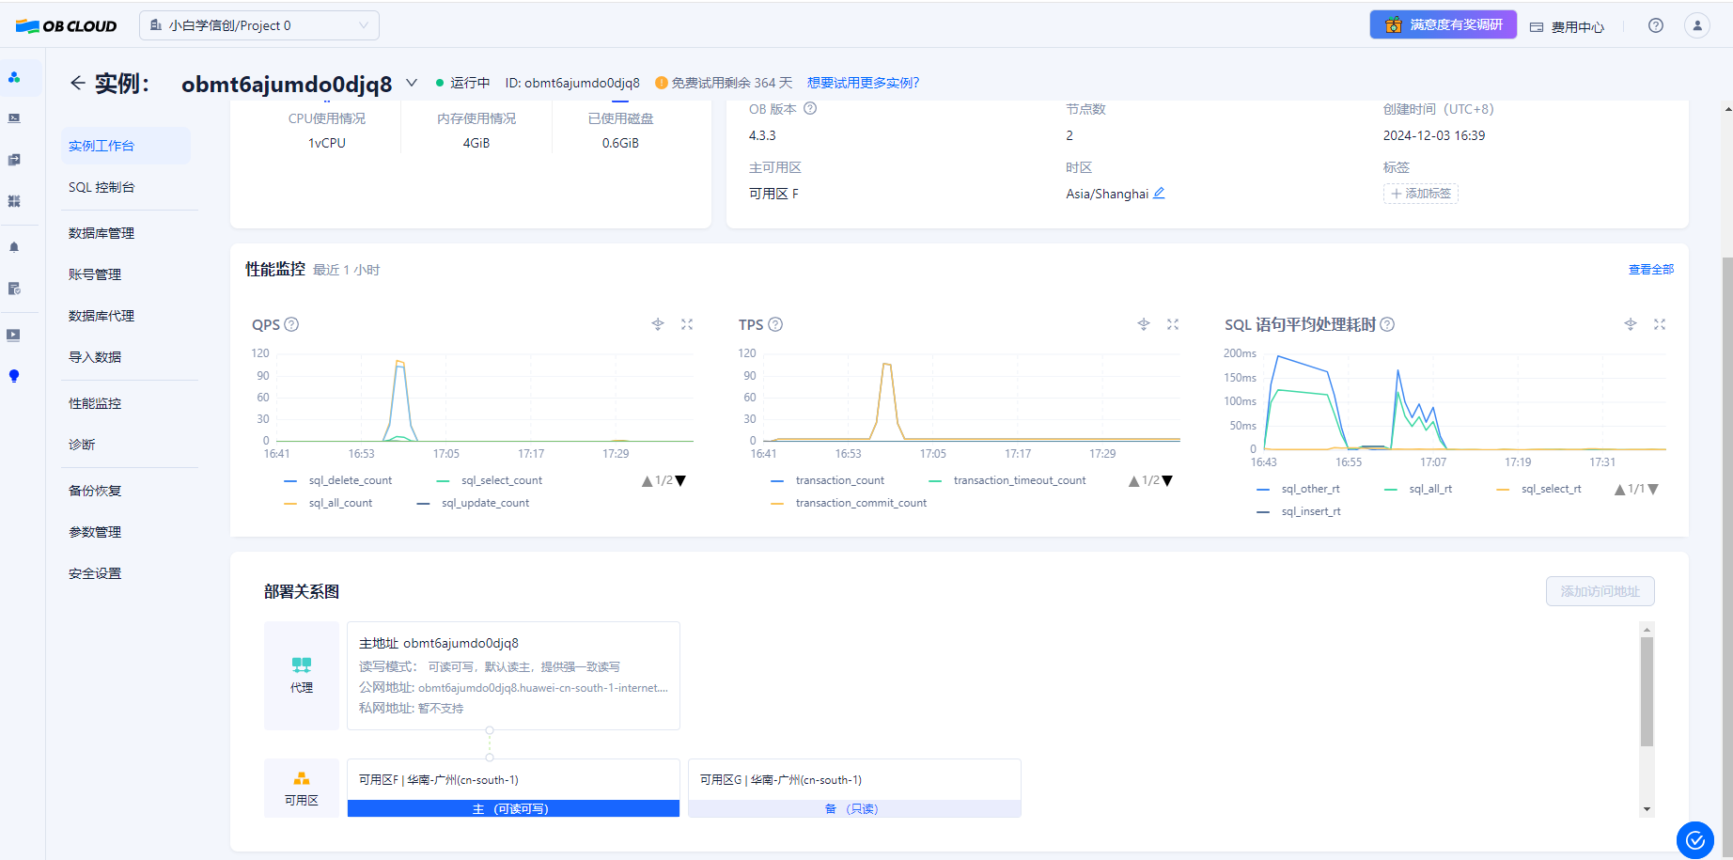
Task: Toggle sql_other_rt series in legend
Action: [x=1299, y=489]
